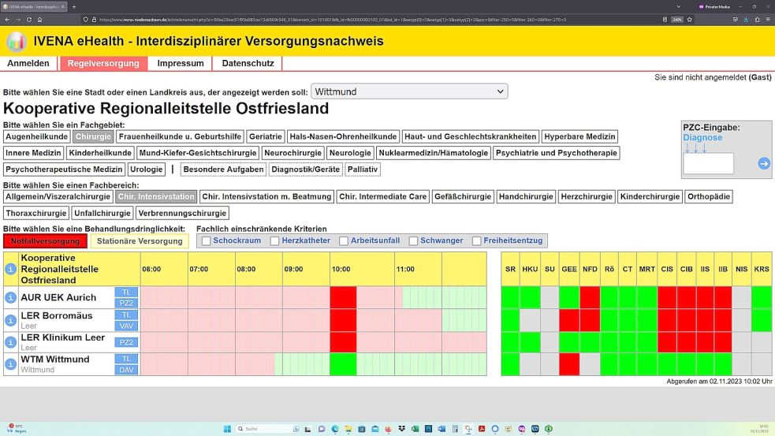Screen dimensions: 775x436
Task: Open Firefox from the taskbar
Action: pyautogui.click(x=388, y=429)
